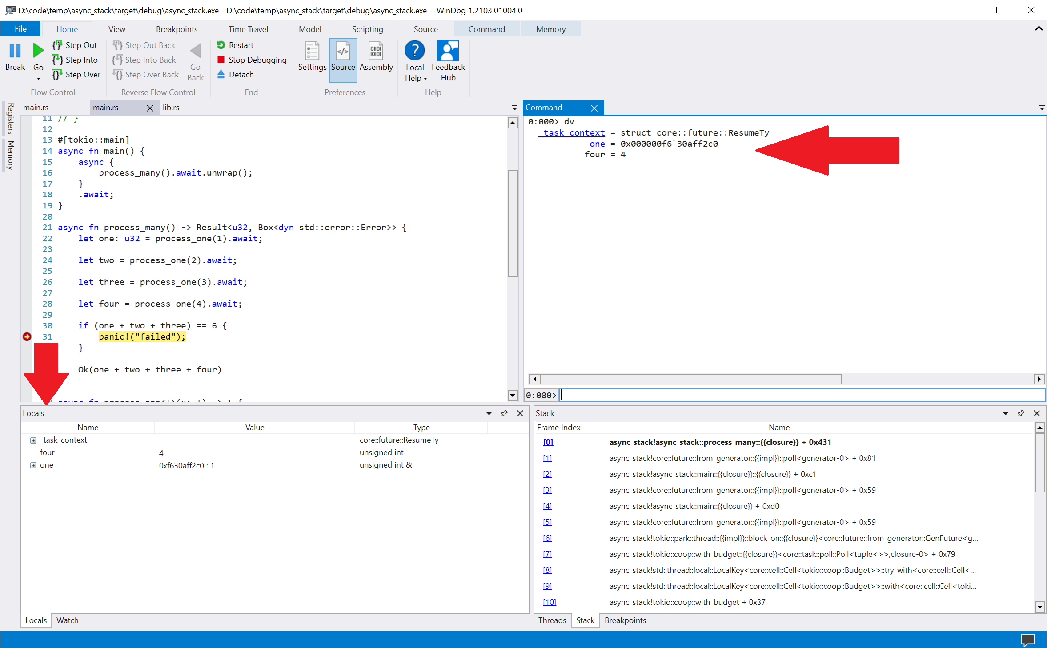
Task: Restart the debugging session
Action: click(235, 45)
